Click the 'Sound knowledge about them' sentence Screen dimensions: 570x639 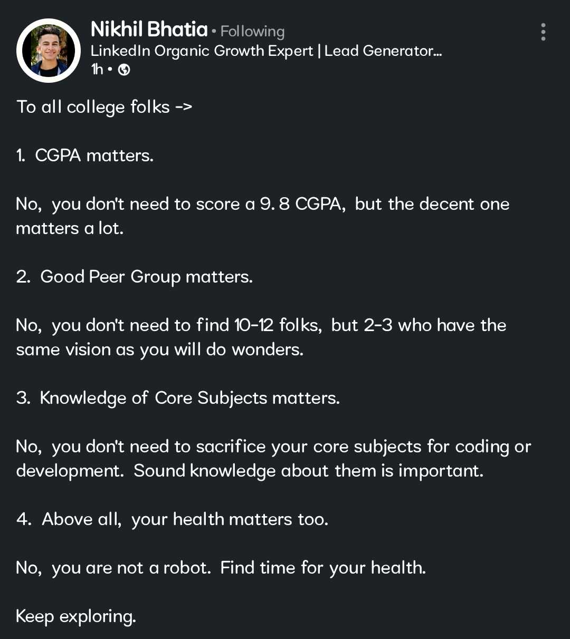click(308, 471)
